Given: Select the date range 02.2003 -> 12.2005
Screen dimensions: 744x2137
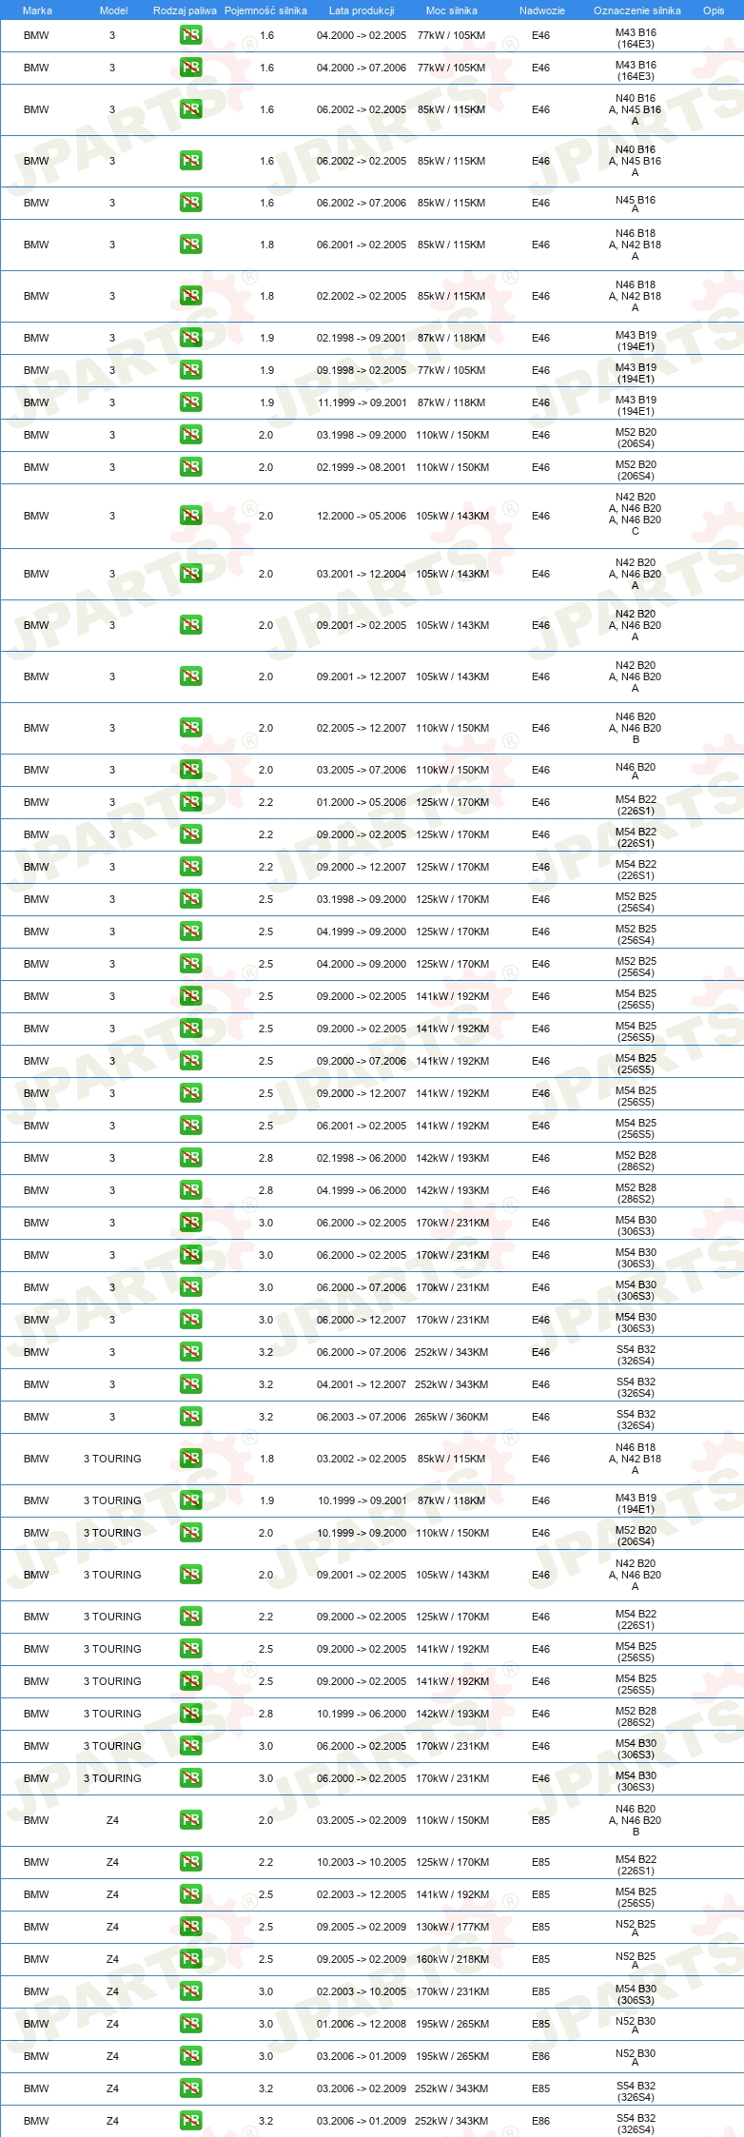Looking at the screenshot, I should pyautogui.click(x=362, y=1894).
